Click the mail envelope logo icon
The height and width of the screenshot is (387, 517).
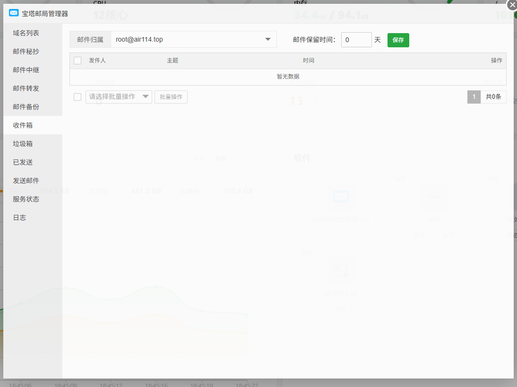pyautogui.click(x=13, y=13)
